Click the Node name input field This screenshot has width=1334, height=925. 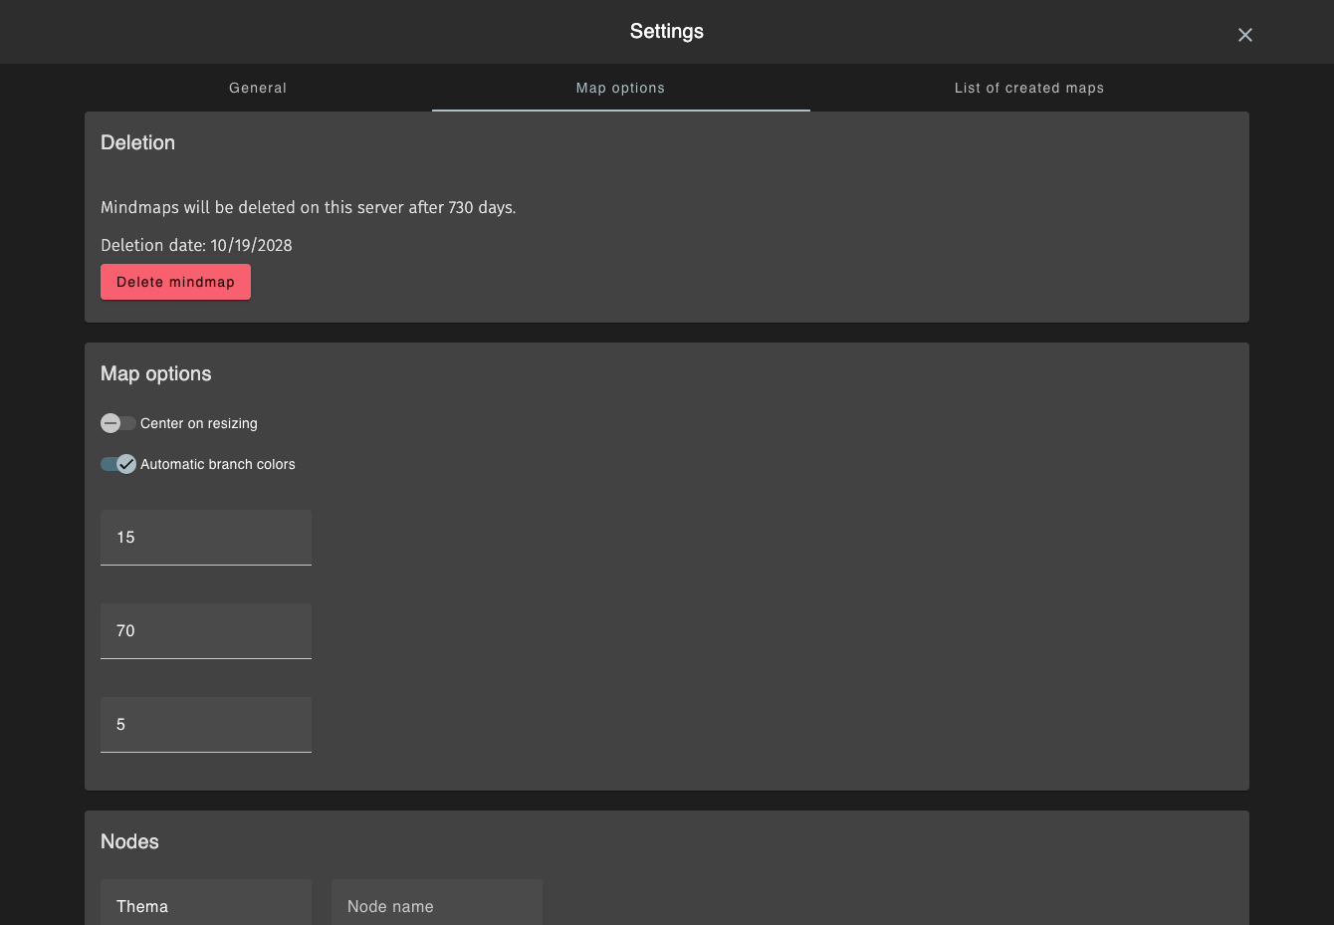coord(437,904)
